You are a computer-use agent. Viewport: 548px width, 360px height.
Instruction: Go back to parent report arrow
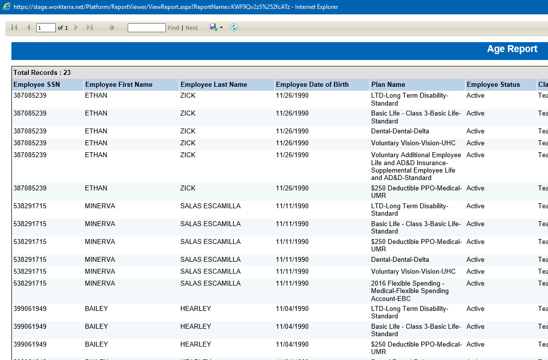point(112,28)
